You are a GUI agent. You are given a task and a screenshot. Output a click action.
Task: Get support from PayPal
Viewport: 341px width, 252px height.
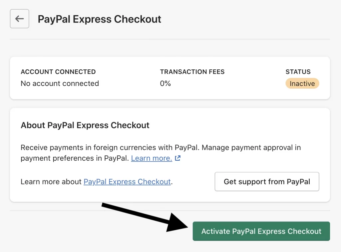coord(267,182)
